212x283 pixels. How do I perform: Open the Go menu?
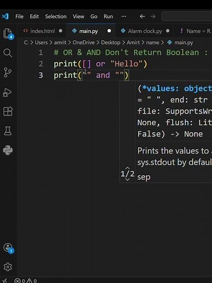pos(94,16)
